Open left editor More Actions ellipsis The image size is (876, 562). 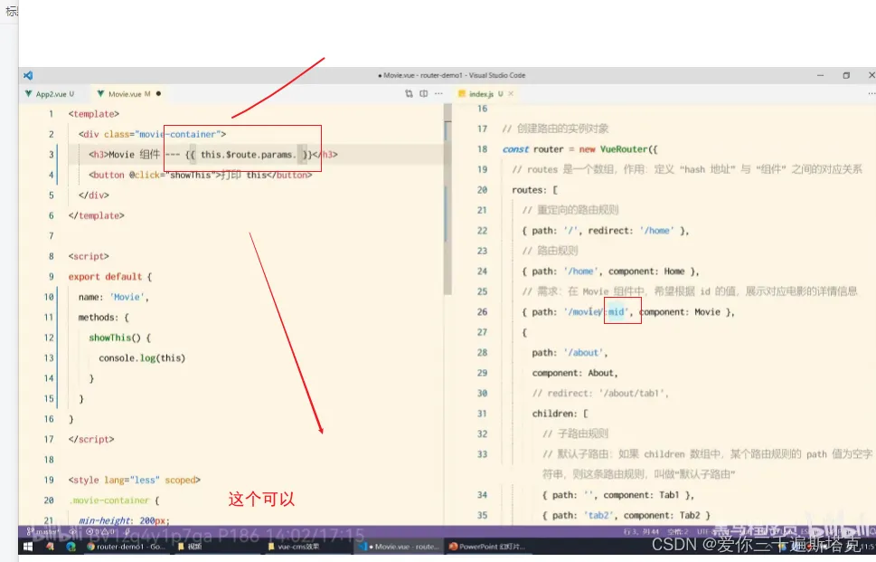tap(438, 94)
